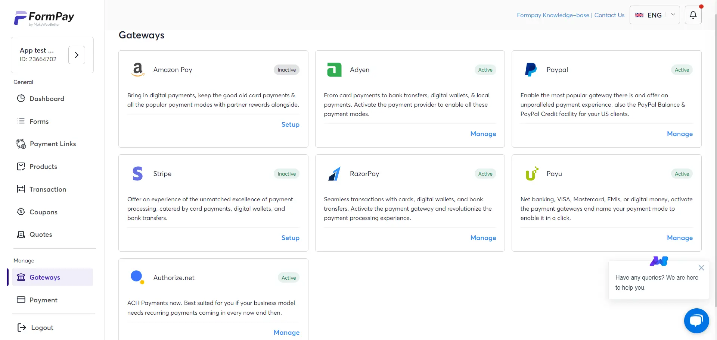The width and height of the screenshot is (717, 340).
Task: Select the Products sidebar icon
Action: 21,166
